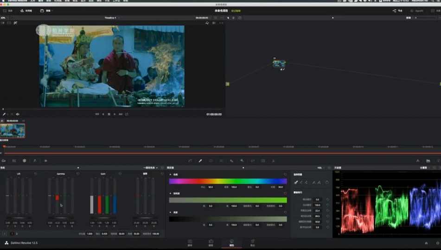
Task: Select the qualifier eyedropper palette icon
Action: click(200, 161)
